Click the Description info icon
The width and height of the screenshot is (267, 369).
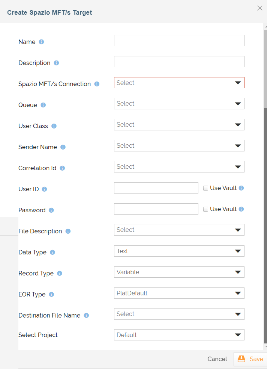(x=56, y=63)
